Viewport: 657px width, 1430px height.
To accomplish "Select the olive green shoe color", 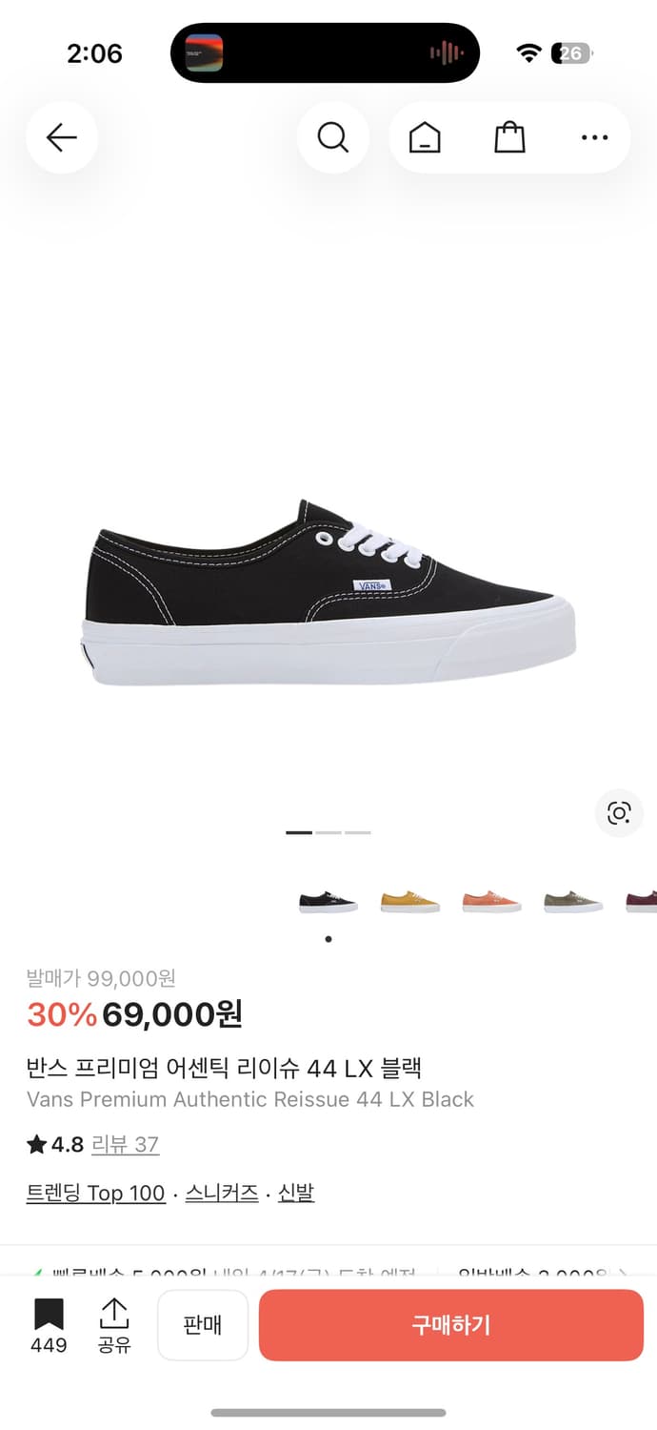I will point(573,901).
